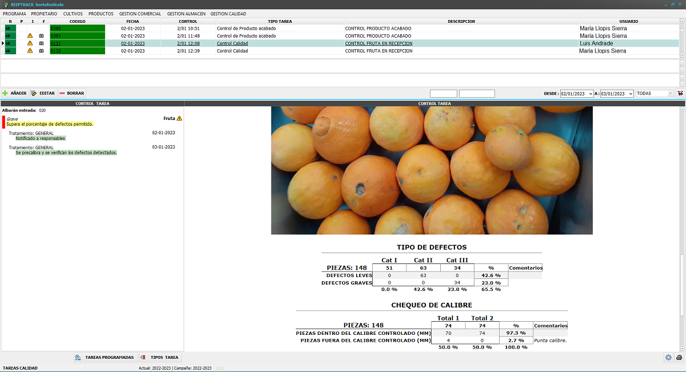Click the BORRAR button
The image size is (686, 372).
tap(71, 93)
